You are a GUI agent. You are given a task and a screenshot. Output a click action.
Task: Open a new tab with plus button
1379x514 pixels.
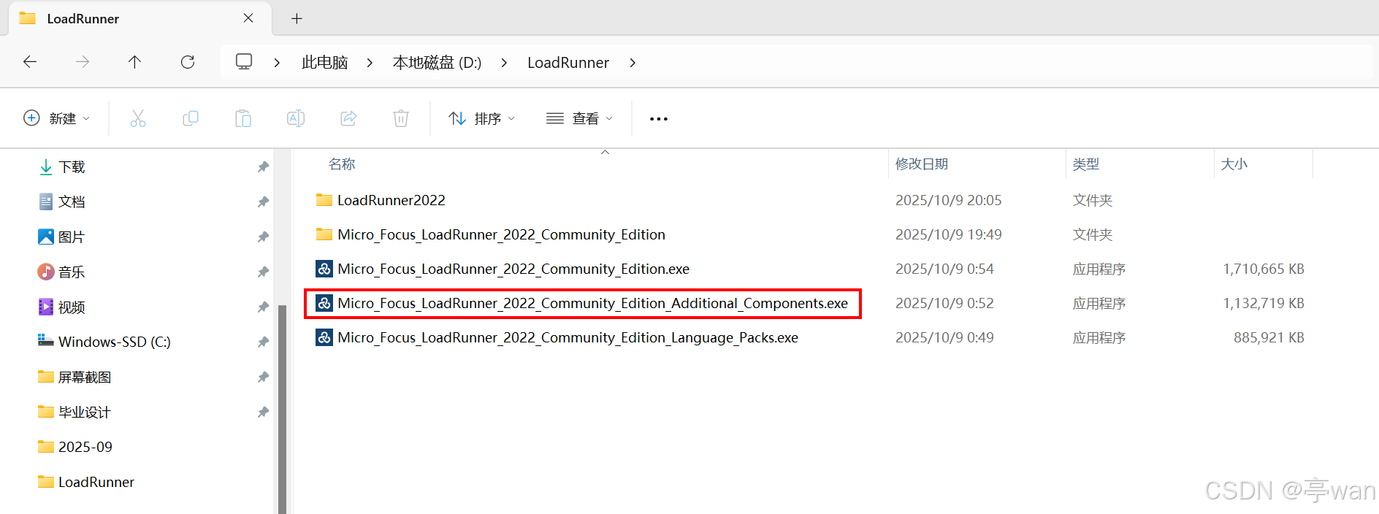click(297, 18)
